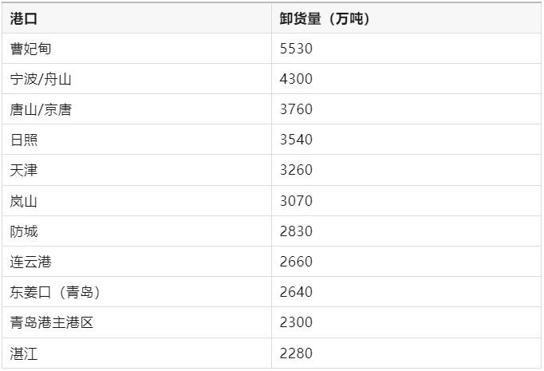The width and height of the screenshot is (544, 371).
Task: Click the value 2280 for 湛江
Action: [x=406, y=353]
